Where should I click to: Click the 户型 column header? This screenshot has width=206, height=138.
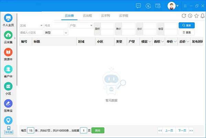[x=133, y=42]
